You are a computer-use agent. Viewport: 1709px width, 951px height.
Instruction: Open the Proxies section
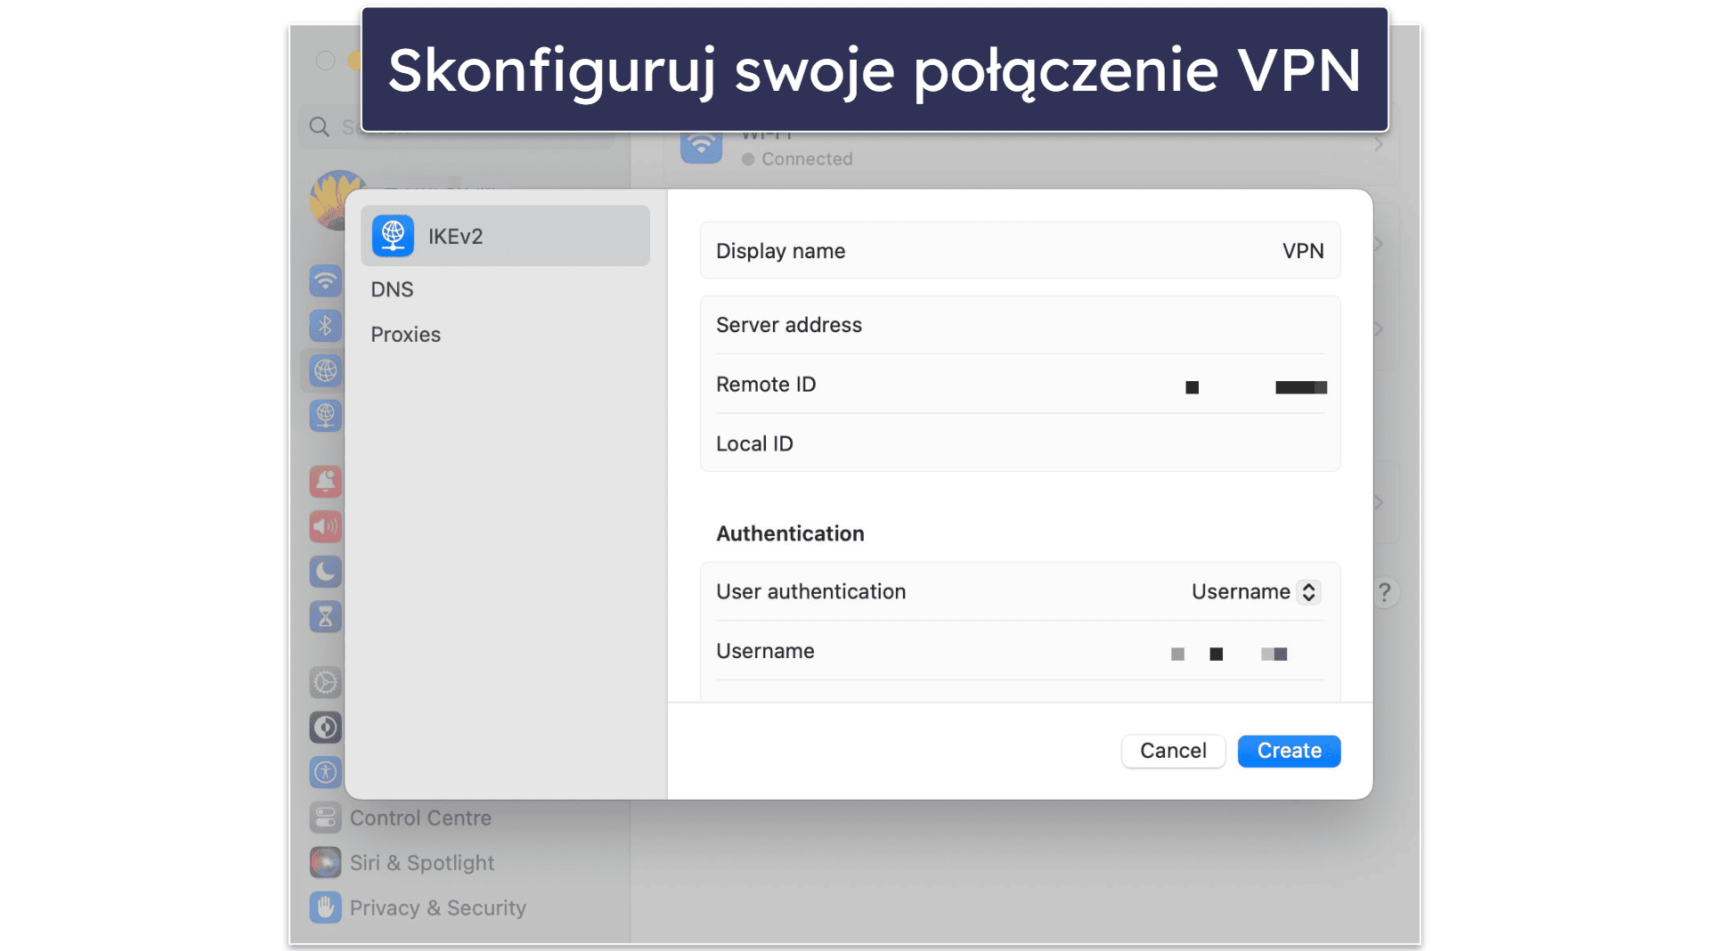[405, 334]
